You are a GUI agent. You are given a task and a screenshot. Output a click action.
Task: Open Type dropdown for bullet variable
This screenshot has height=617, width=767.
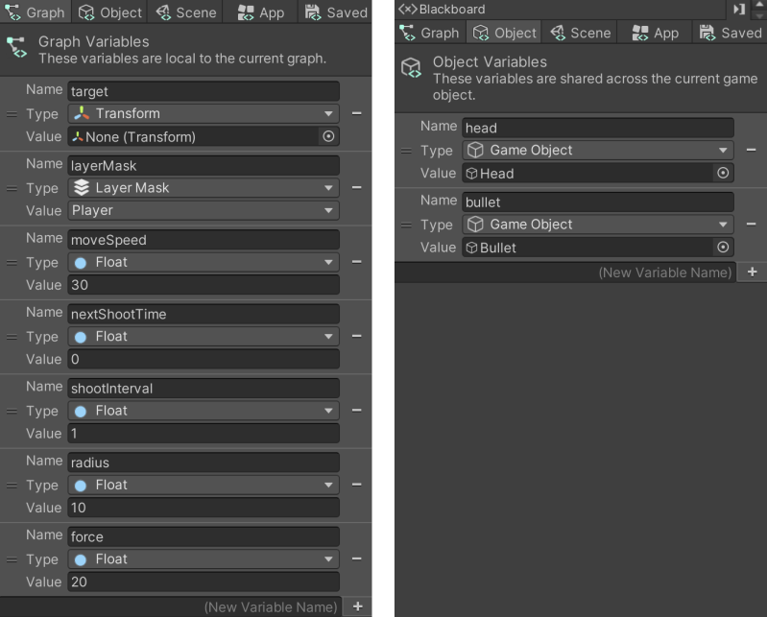pyautogui.click(x=598, y=225)
